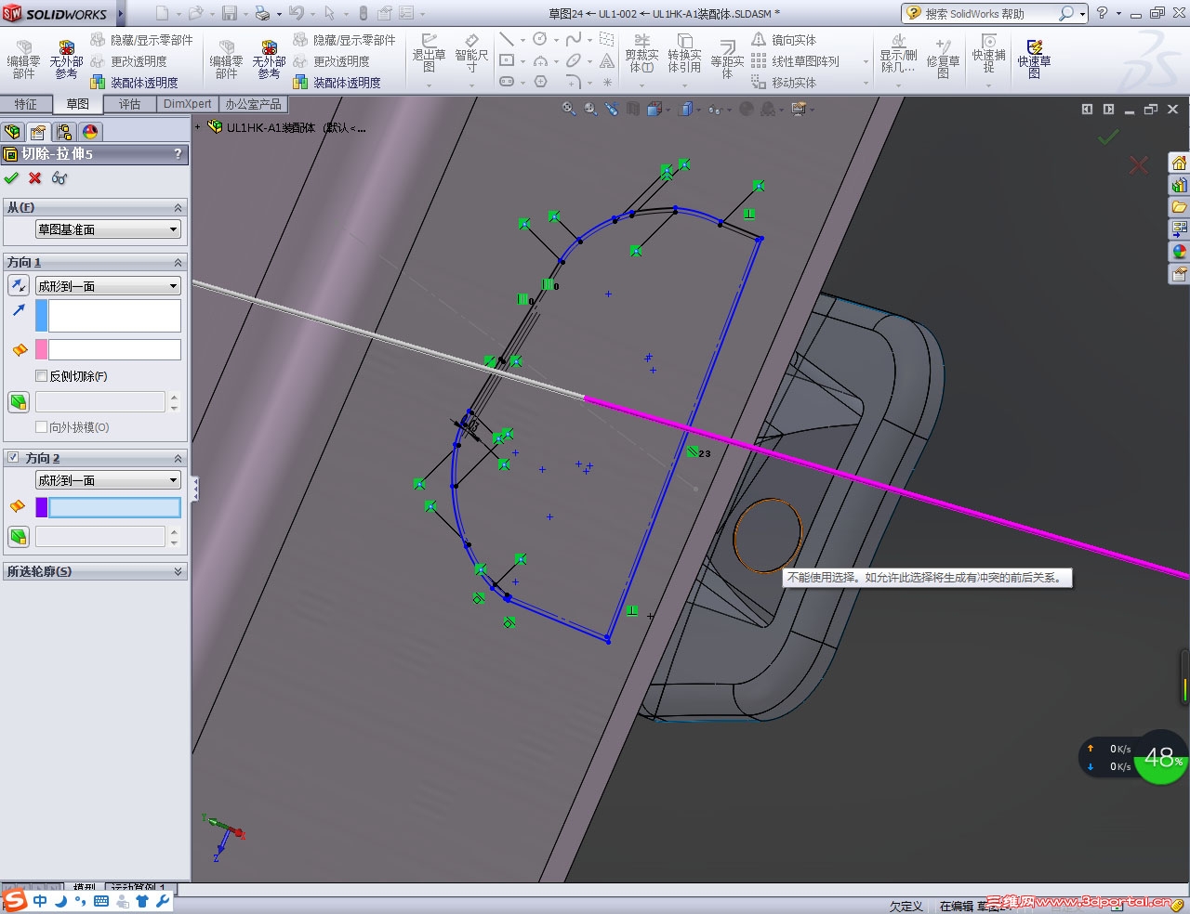Click the 快速草图 Rapid Sketch tool
This screenshot has width=1190, height=914.
tap(1034, 58)
